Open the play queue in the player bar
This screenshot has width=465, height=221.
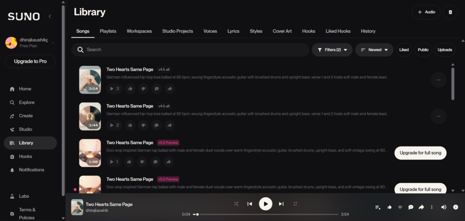378,207
